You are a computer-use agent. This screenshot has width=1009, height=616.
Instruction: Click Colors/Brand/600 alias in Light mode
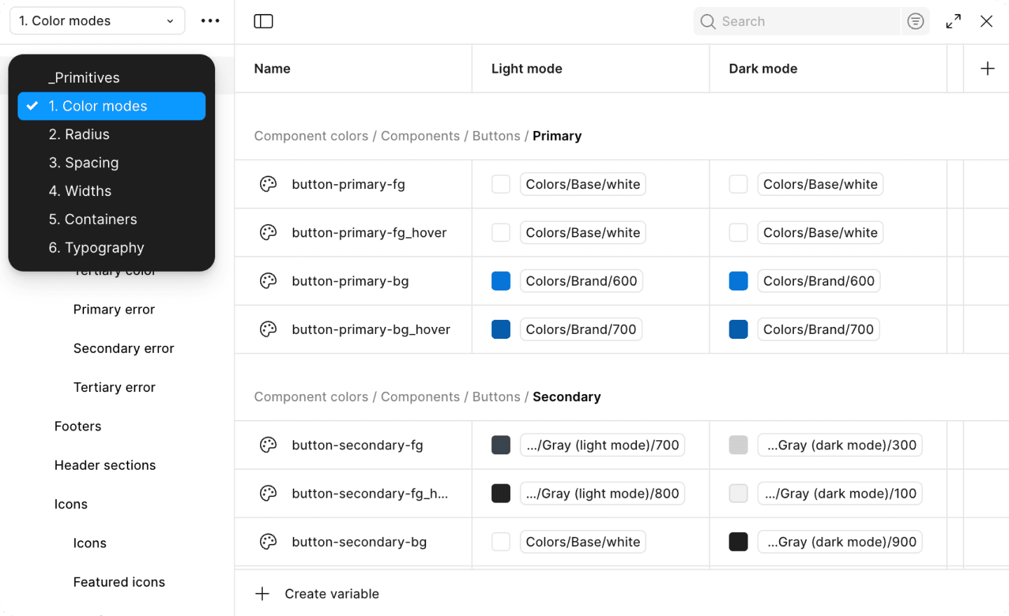[x=581, y=281]
